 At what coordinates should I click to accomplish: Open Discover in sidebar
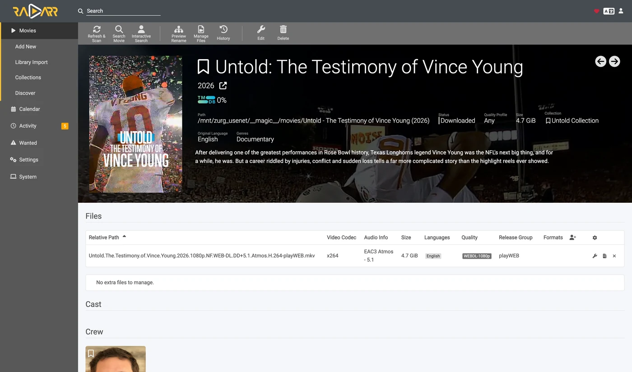[25, 93]
